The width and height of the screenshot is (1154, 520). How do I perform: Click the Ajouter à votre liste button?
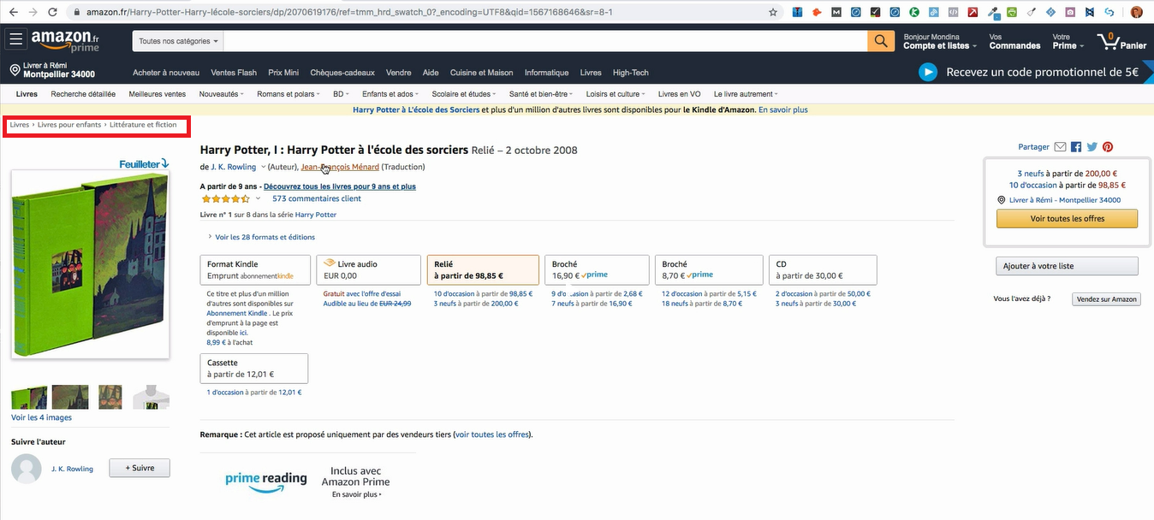(1067, 266)
